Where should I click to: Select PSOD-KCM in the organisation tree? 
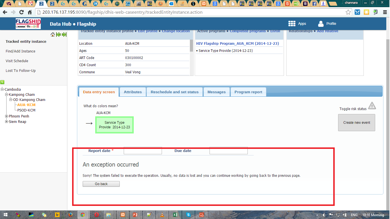tap(27, 110)
